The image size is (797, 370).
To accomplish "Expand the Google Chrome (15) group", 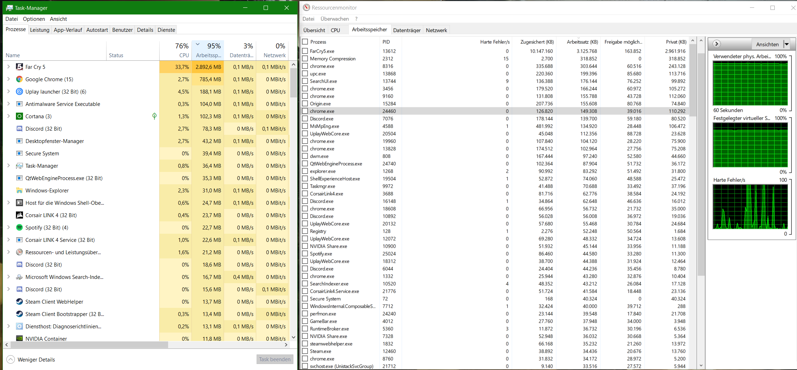I will 8,79.
